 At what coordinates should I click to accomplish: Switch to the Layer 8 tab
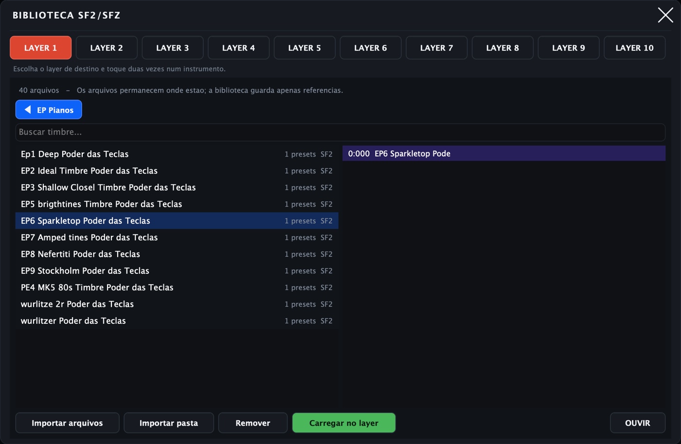502,48
